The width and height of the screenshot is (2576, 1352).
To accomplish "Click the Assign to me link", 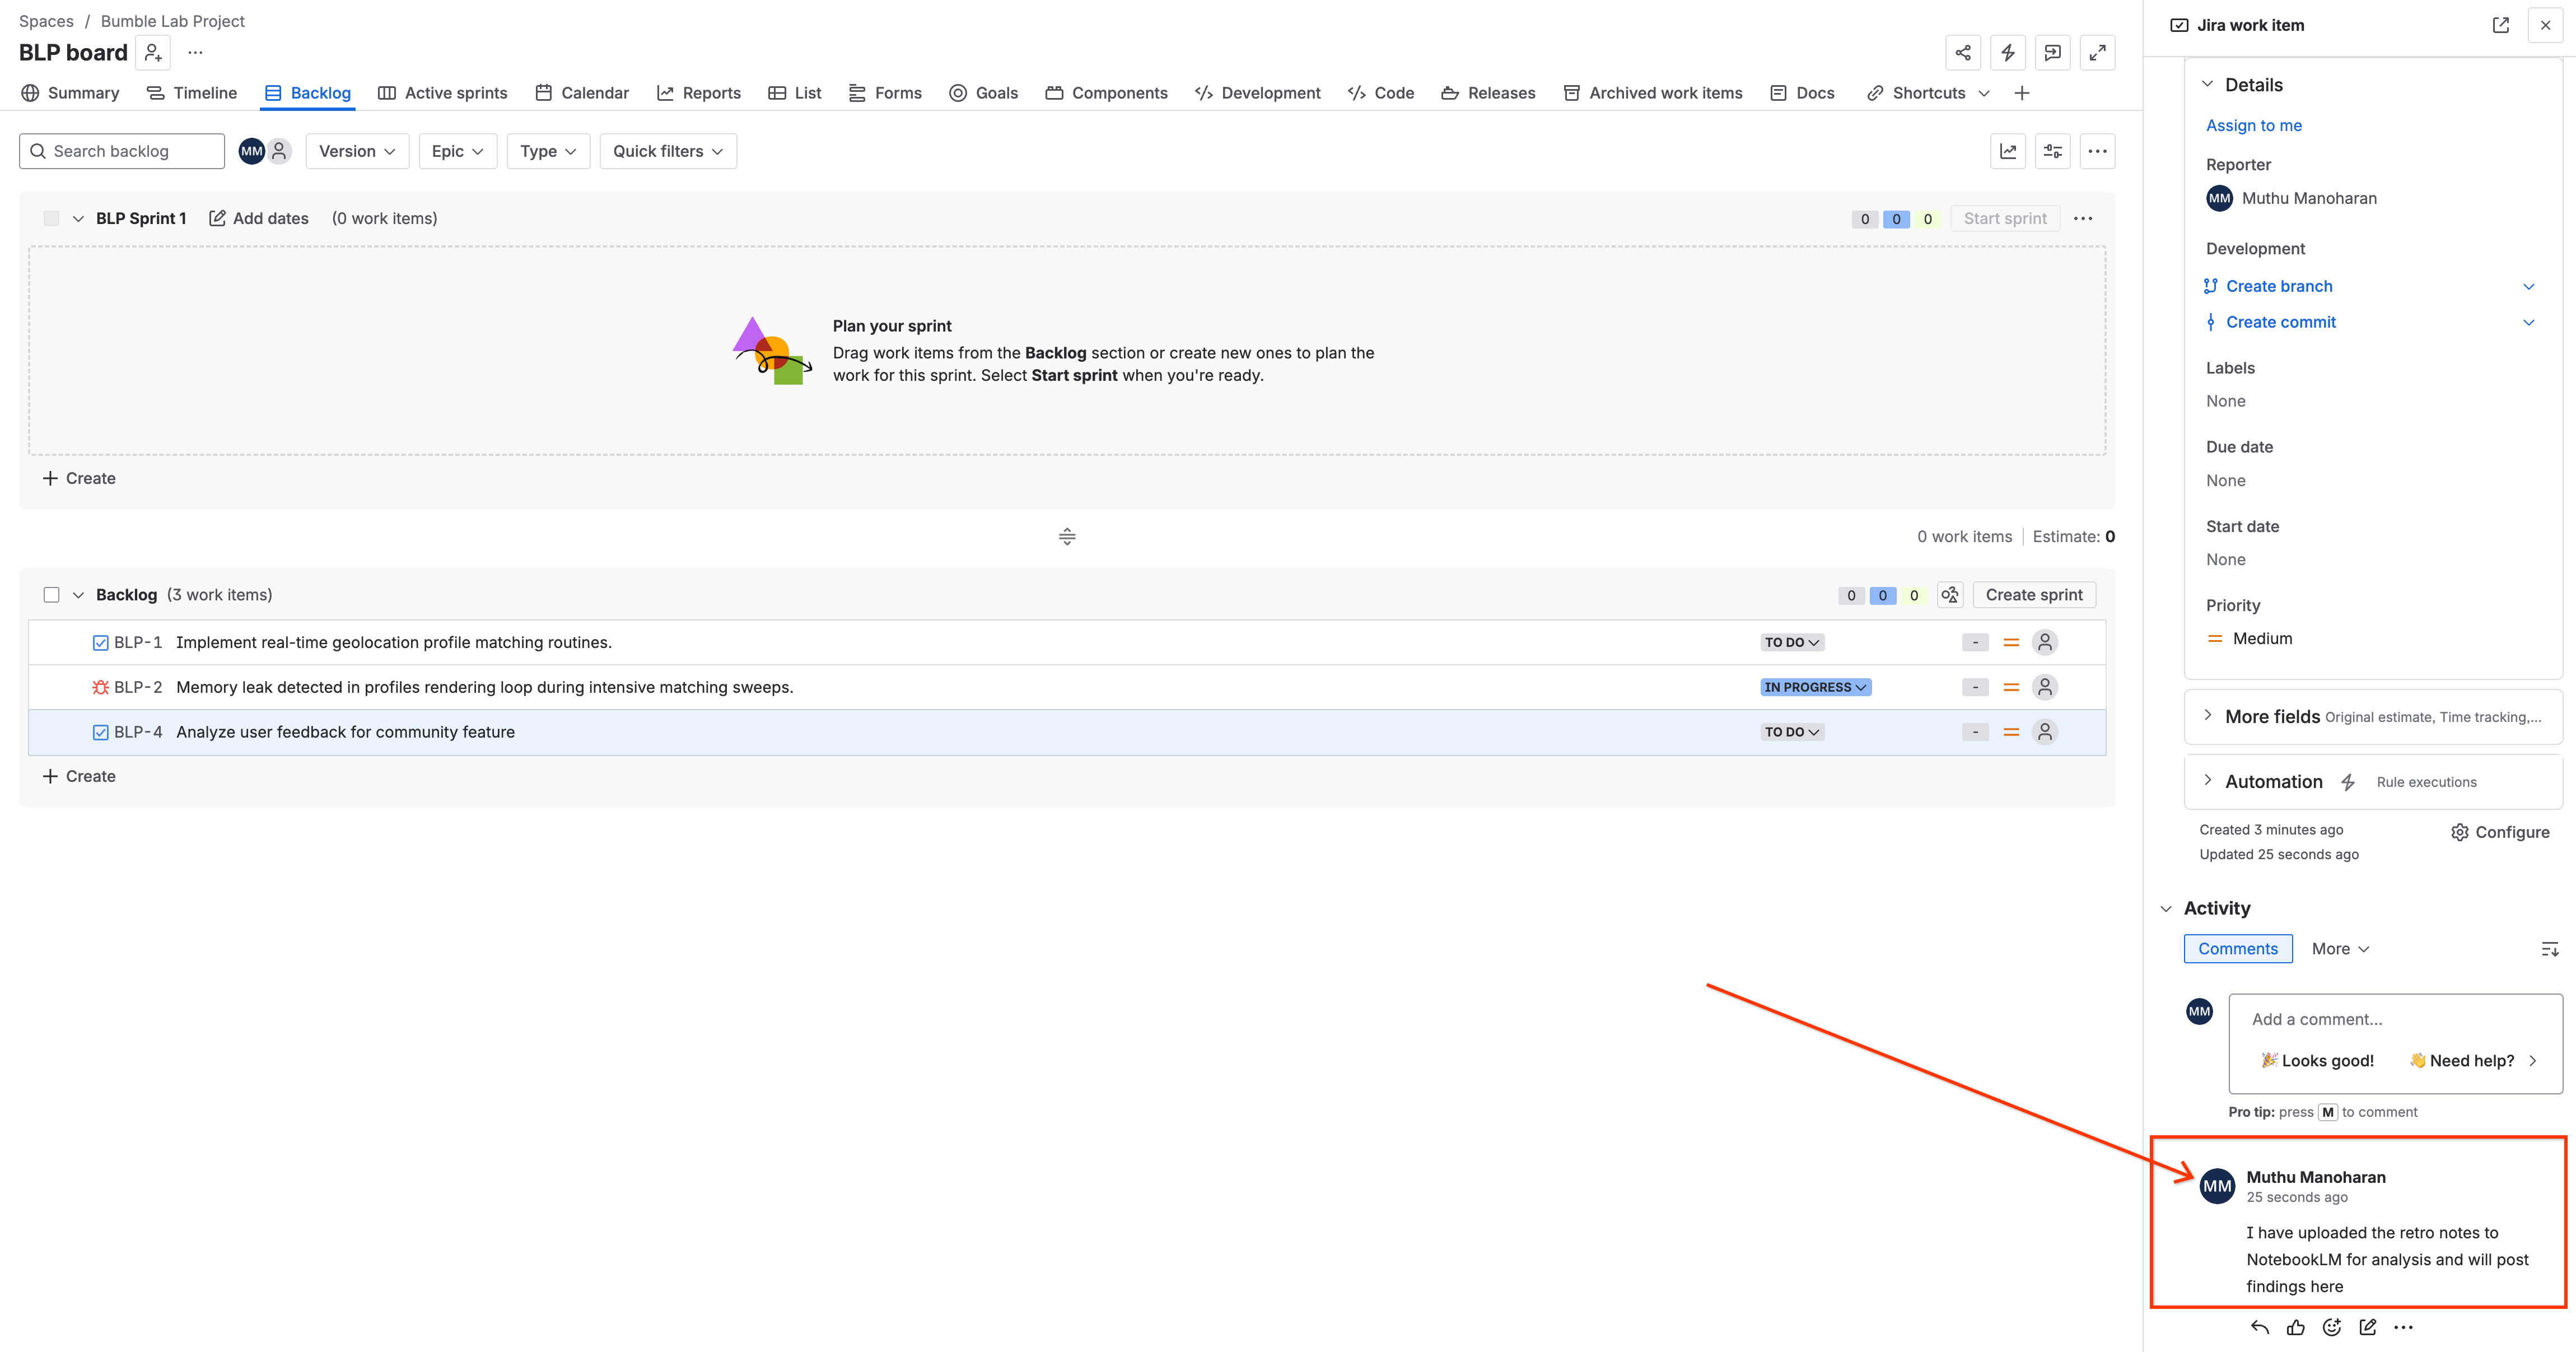I will [2254, 125].
